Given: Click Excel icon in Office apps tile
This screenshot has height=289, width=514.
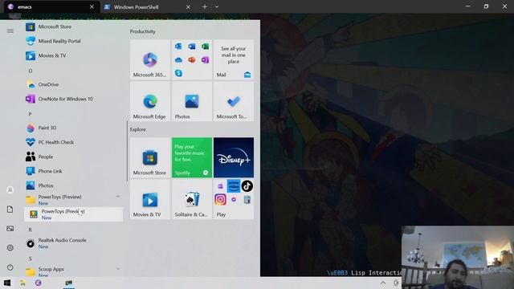Looking at the screenshot, I should (206, 47).
